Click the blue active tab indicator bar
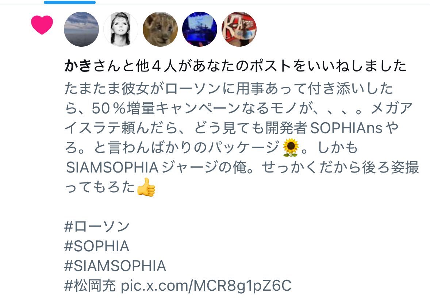Viewport: 430px width, 302px height. [70, 2]
